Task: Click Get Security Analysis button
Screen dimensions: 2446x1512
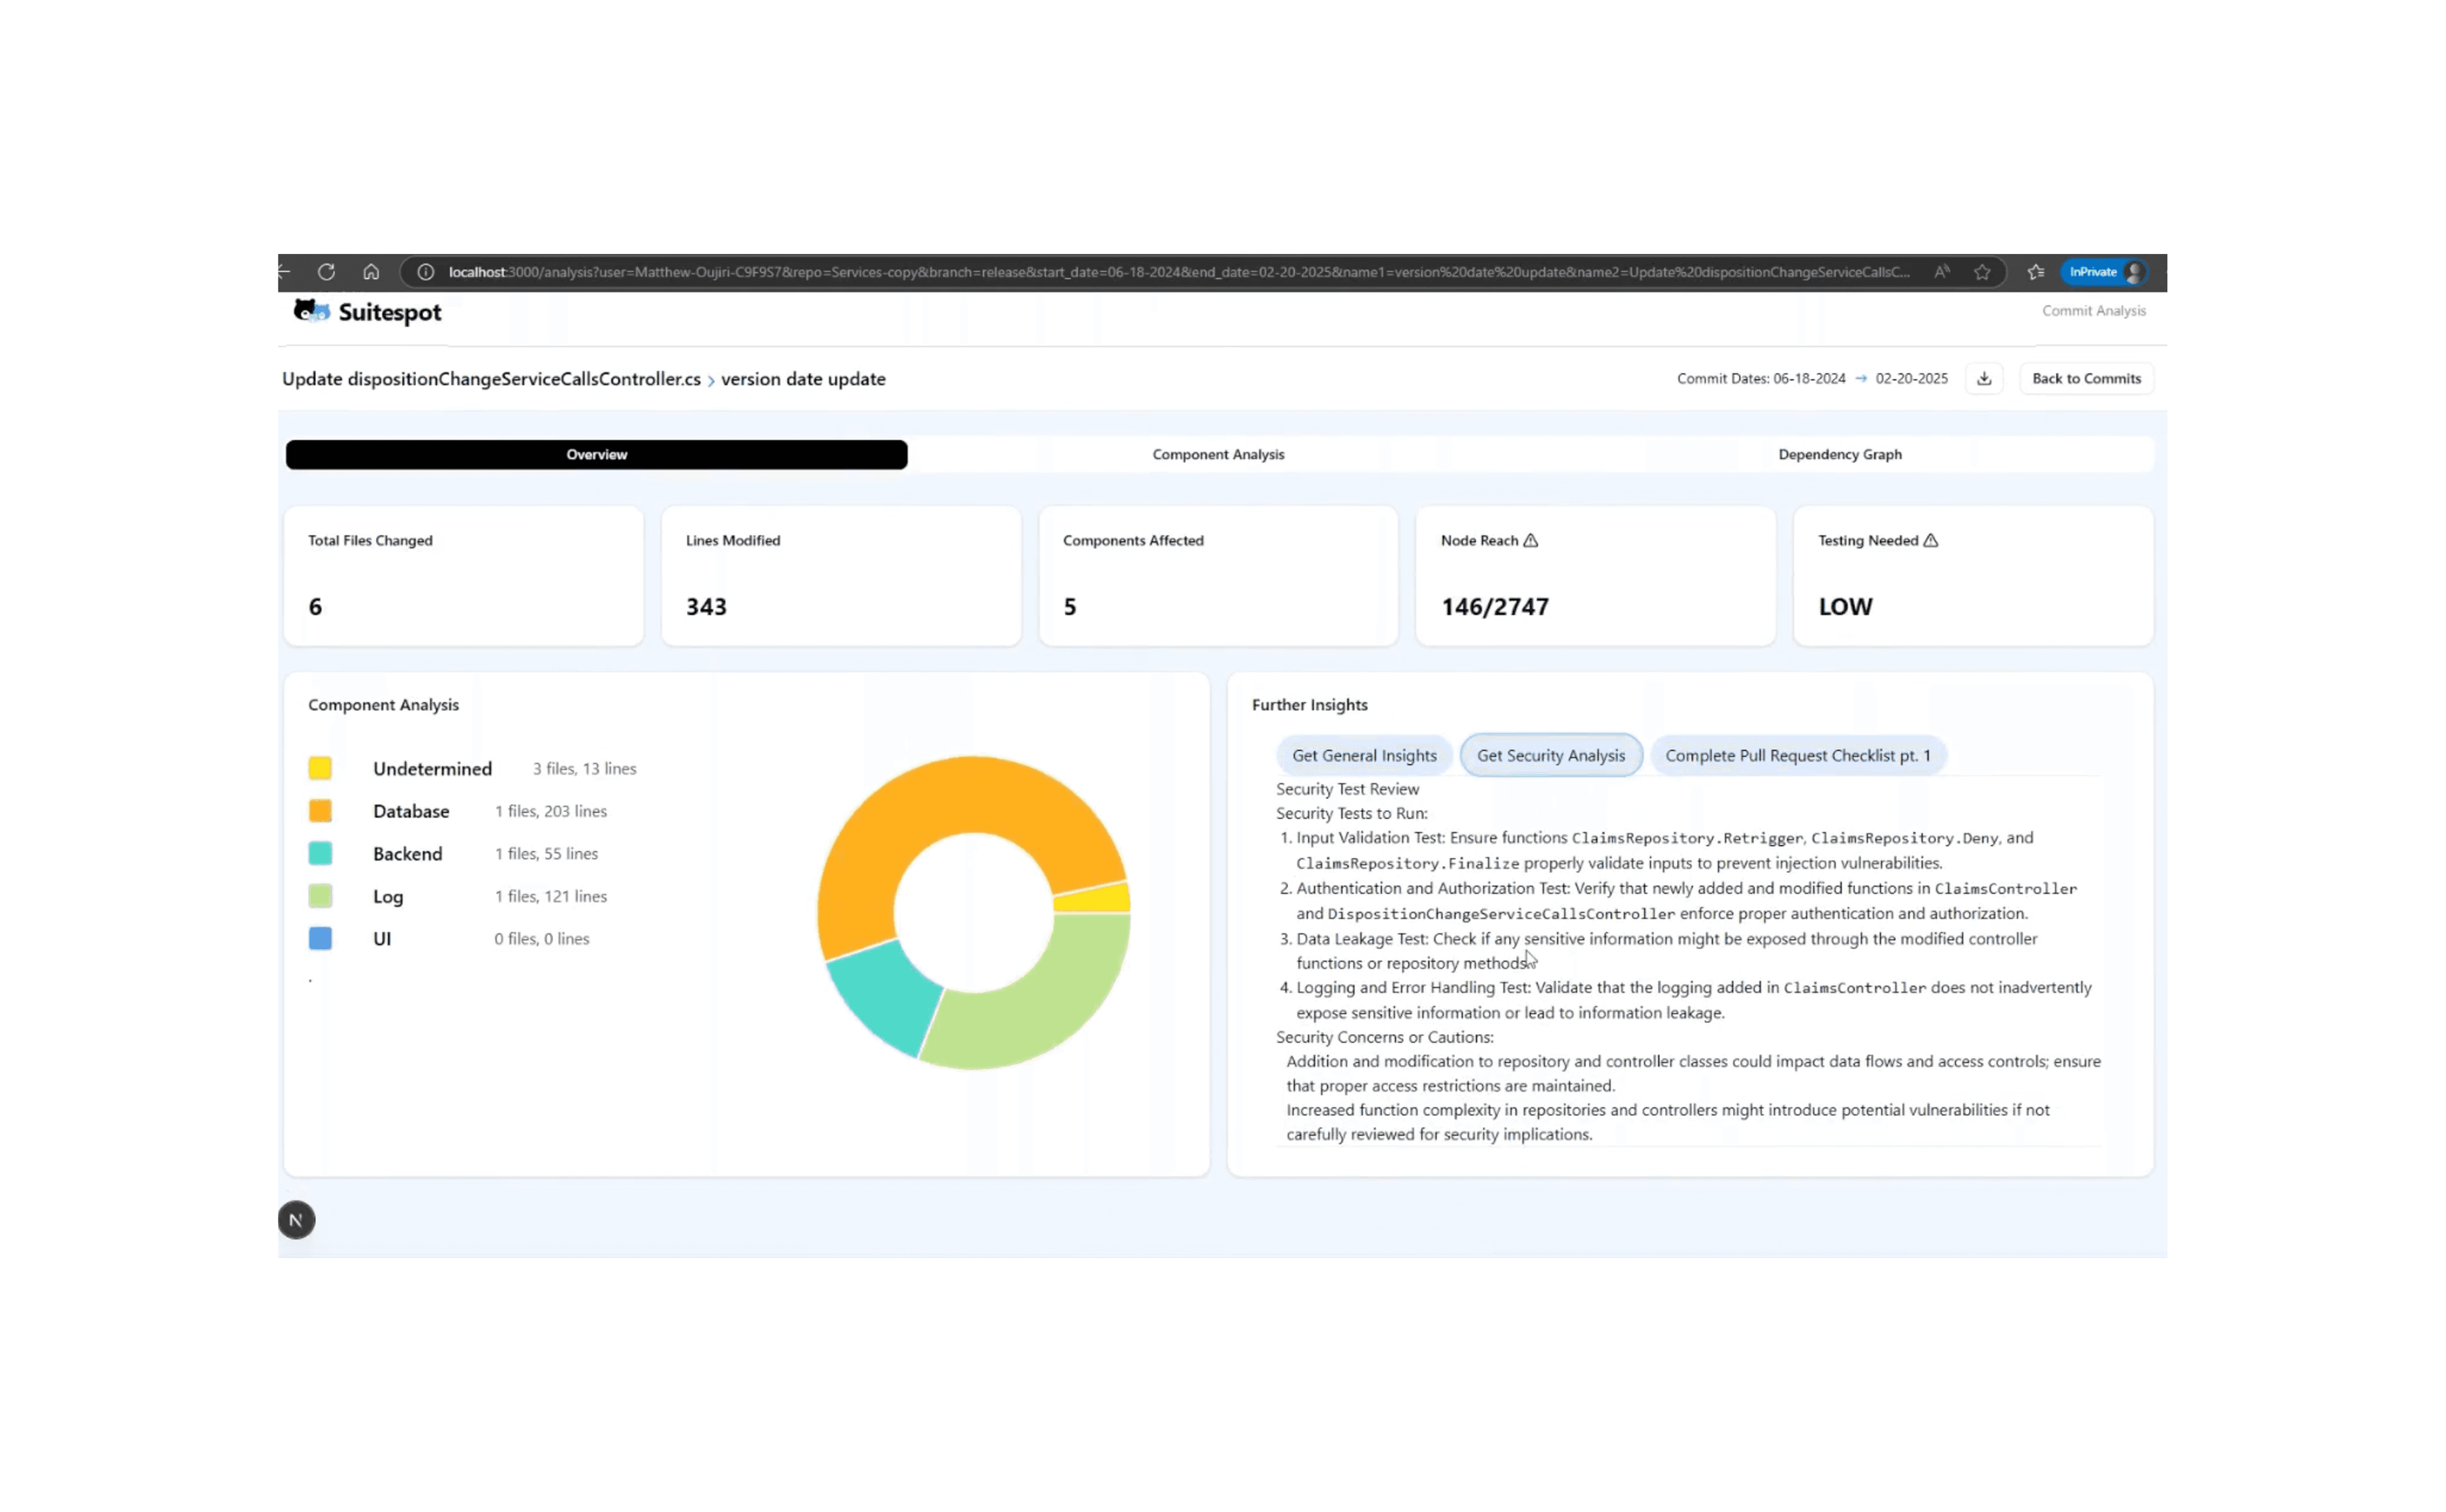Action: point(1550,755)
